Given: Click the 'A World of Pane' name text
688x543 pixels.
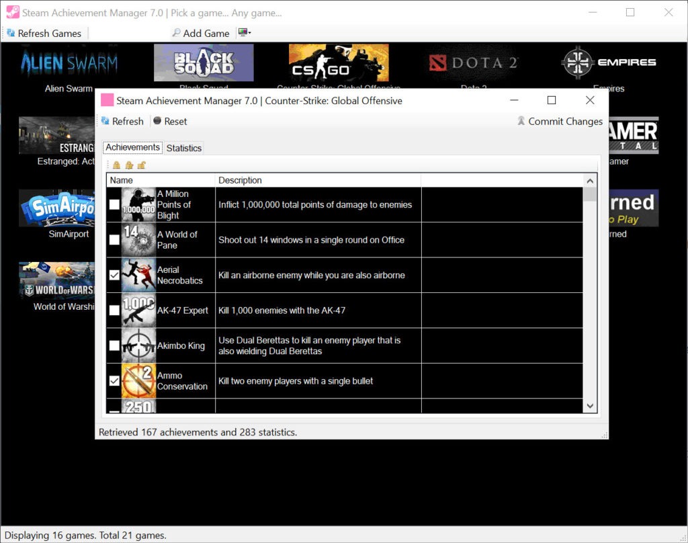Looking at the screenshot, I should pos(177,240).
